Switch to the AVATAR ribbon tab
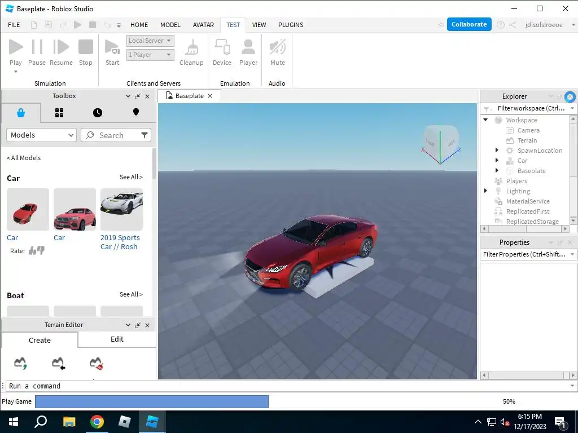578x433 pixels. [x=203, y=25]
